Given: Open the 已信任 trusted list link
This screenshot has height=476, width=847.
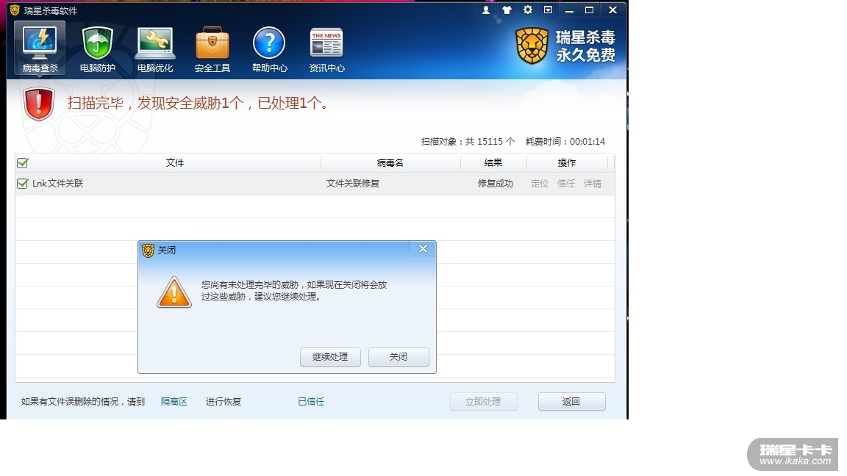Looking at the screenshot, I should [311, 402].
